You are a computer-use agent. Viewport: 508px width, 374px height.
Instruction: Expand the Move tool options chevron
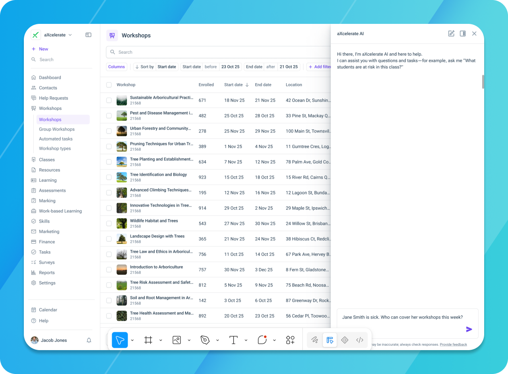click(132, 340)
